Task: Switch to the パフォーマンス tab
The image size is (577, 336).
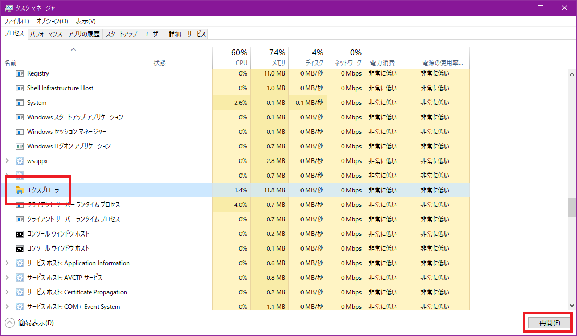Action: point(46,34)
